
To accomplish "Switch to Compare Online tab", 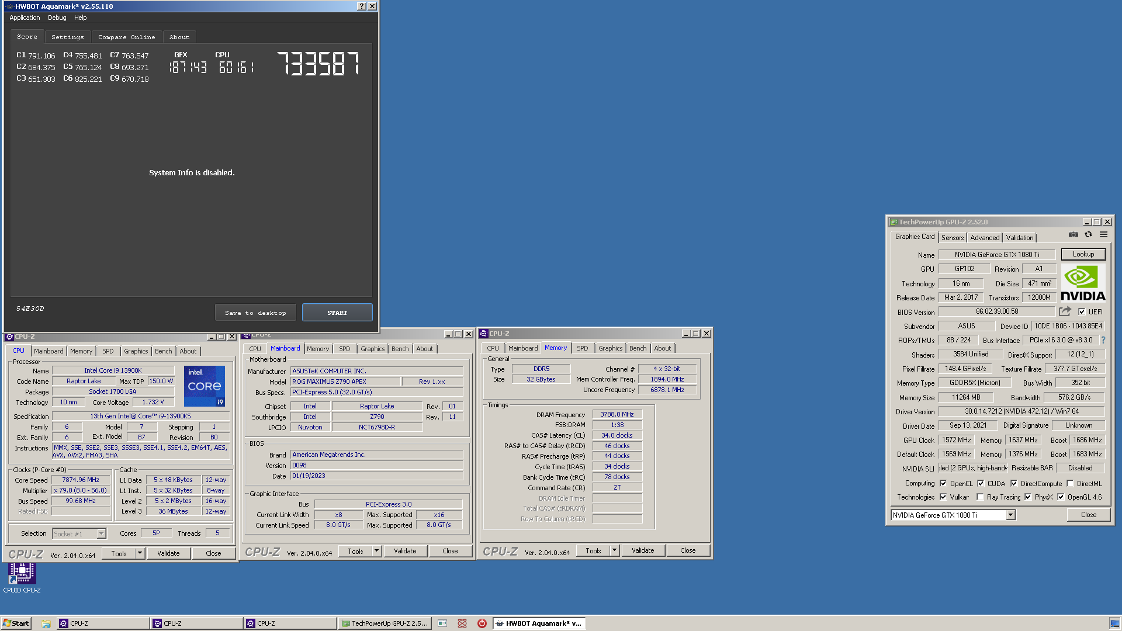I will pos(127,37).
